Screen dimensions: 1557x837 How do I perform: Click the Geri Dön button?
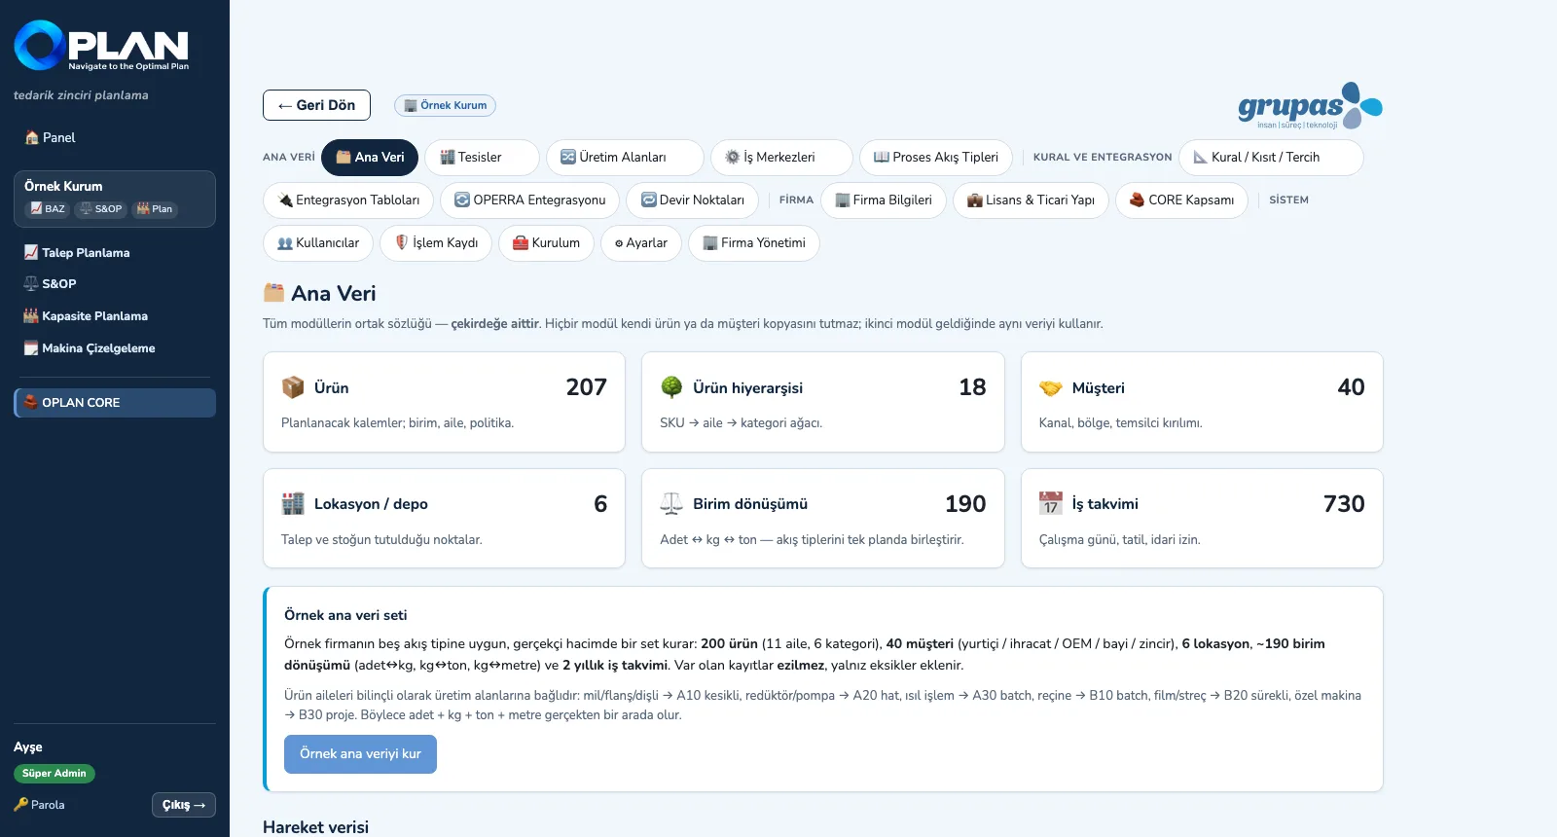pyautogui.click(x=316, y=105)
